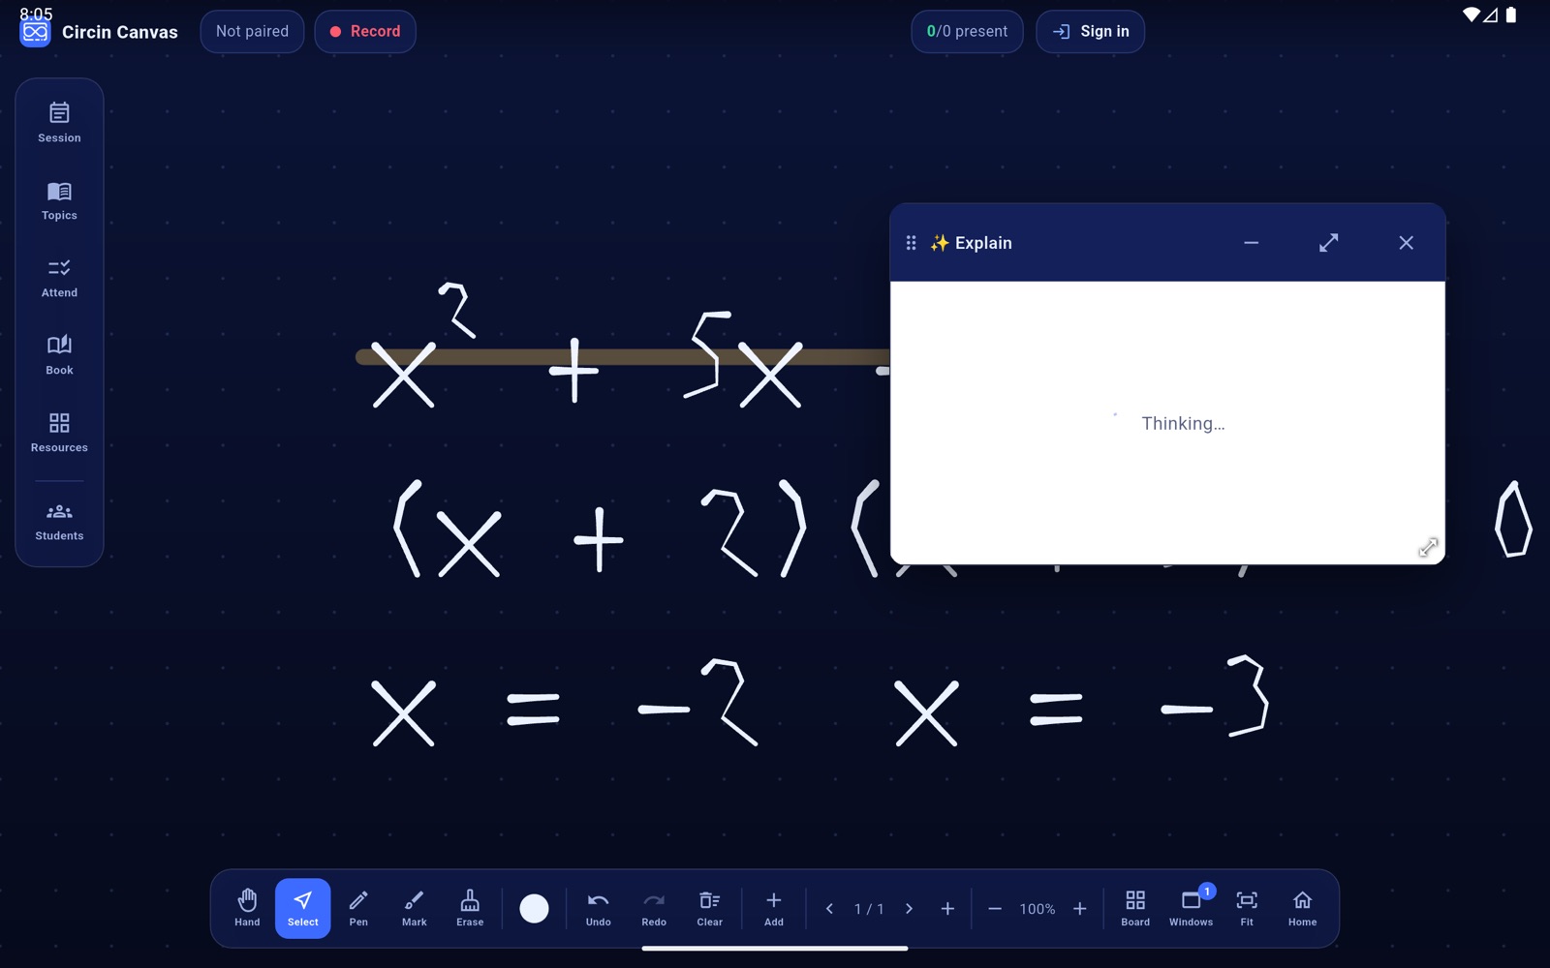Click the Explain panel drag handle

tap(911, 243)
